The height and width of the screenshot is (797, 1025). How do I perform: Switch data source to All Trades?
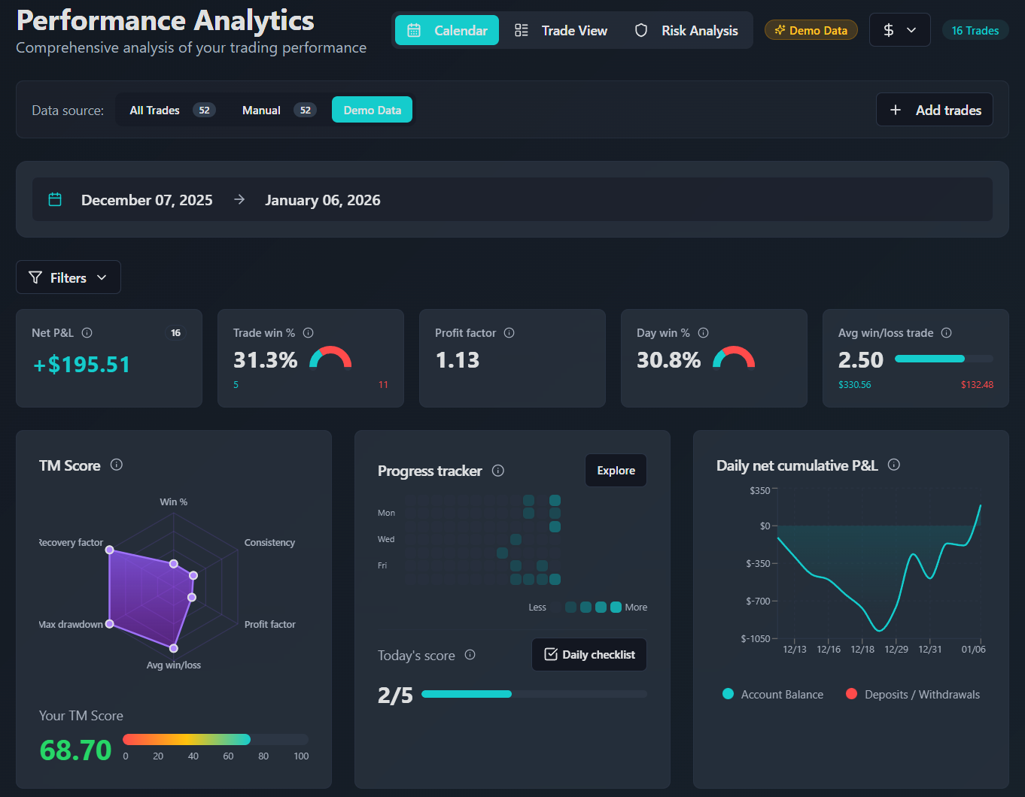154,110
